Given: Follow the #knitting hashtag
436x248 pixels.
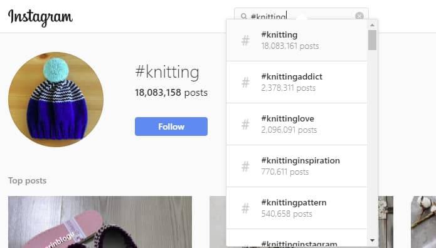Looking at the screenshot, I should coord(171,127).
